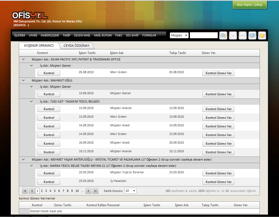Open the GELEN MAİL menu
The image size is (279, 217).
82,35
